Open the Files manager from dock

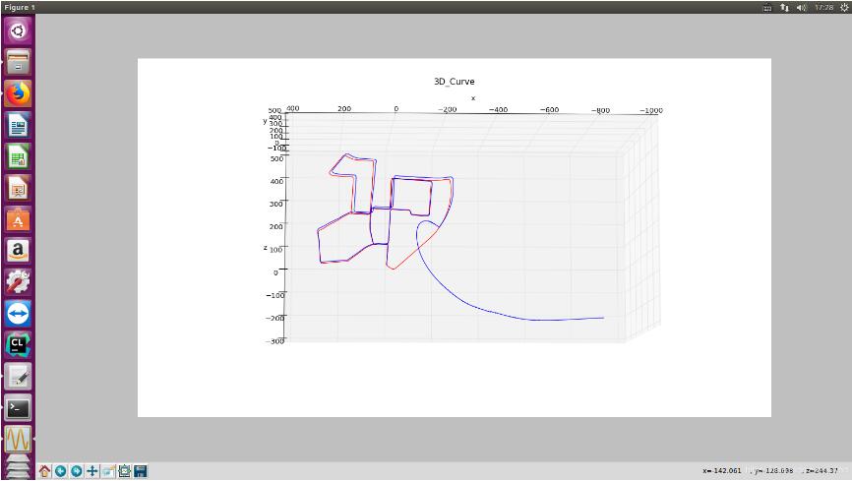pyautogui.click(x=18, y=62)
